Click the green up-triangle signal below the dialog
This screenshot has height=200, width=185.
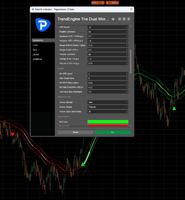pos(83,165)
